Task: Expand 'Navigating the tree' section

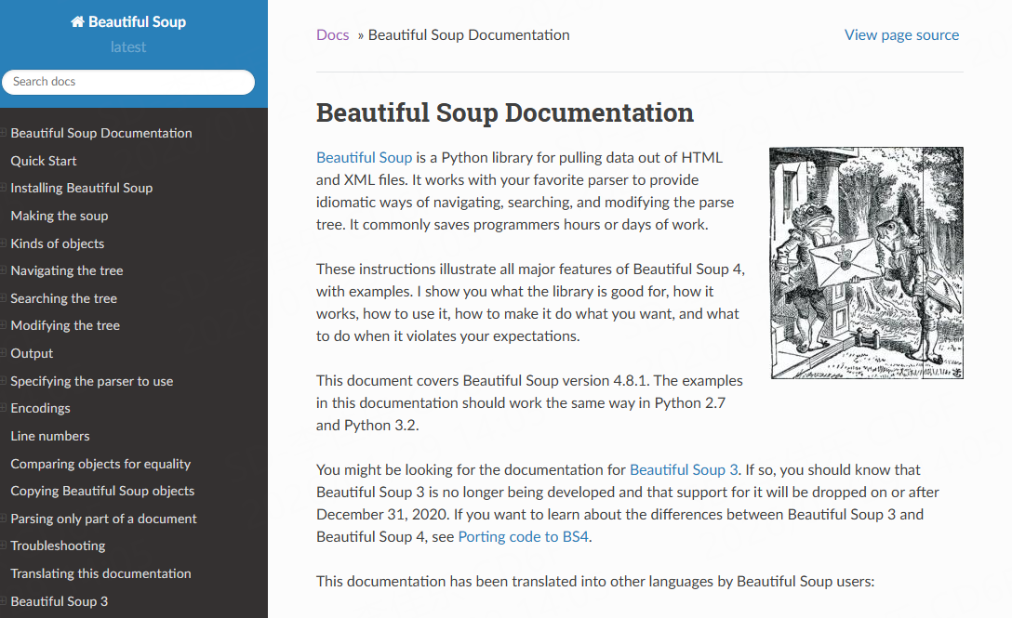Action: (4, 270)
